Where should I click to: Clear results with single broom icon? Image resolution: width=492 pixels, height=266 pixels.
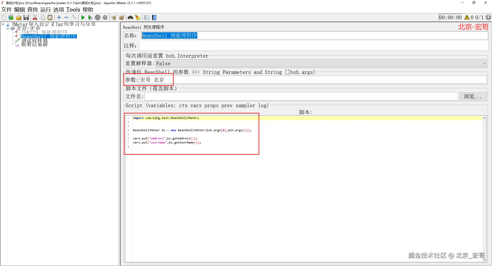[x=114, y=17]
